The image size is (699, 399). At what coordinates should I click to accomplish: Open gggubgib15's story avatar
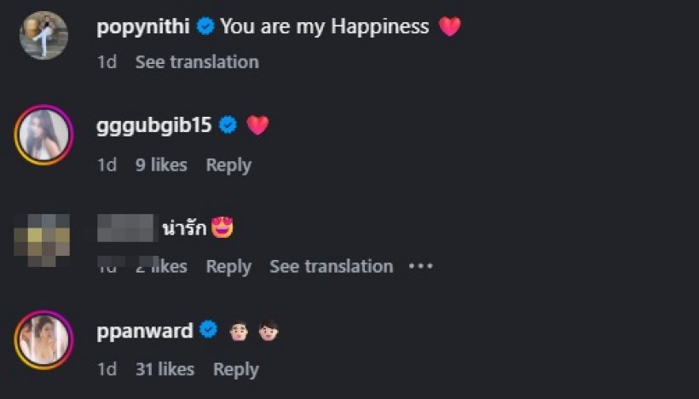[x=43, y=134]
